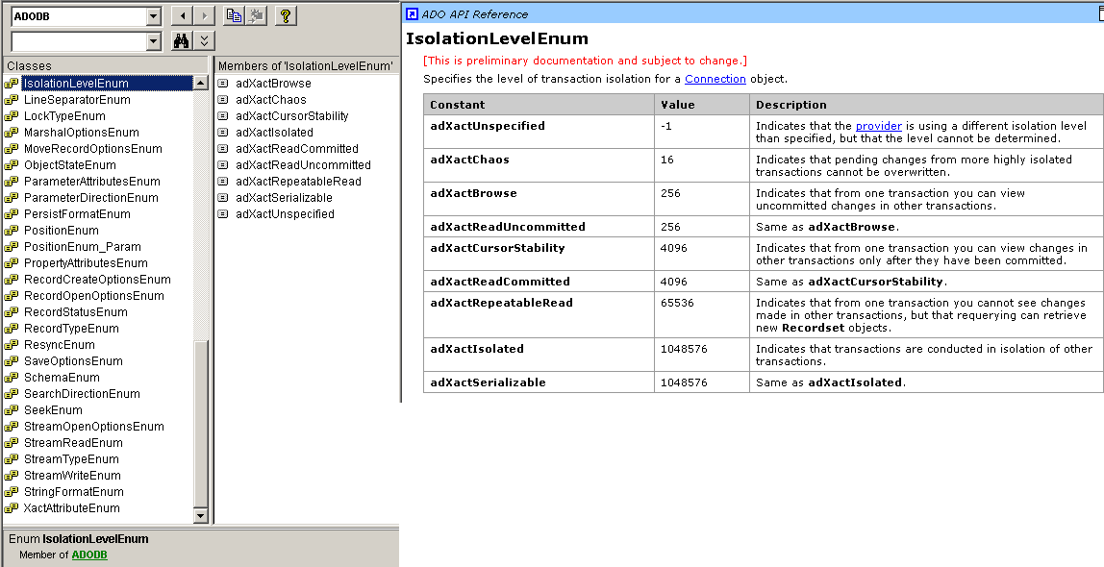1104x567 pixels.
Task: Click the constant icon beside adXactChaos member
Action: click(223, 100)
